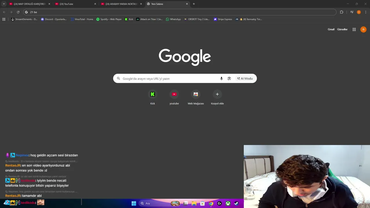Start voice search with microphone icon
This screenshot has width=370, height=208.
[221, 79]
